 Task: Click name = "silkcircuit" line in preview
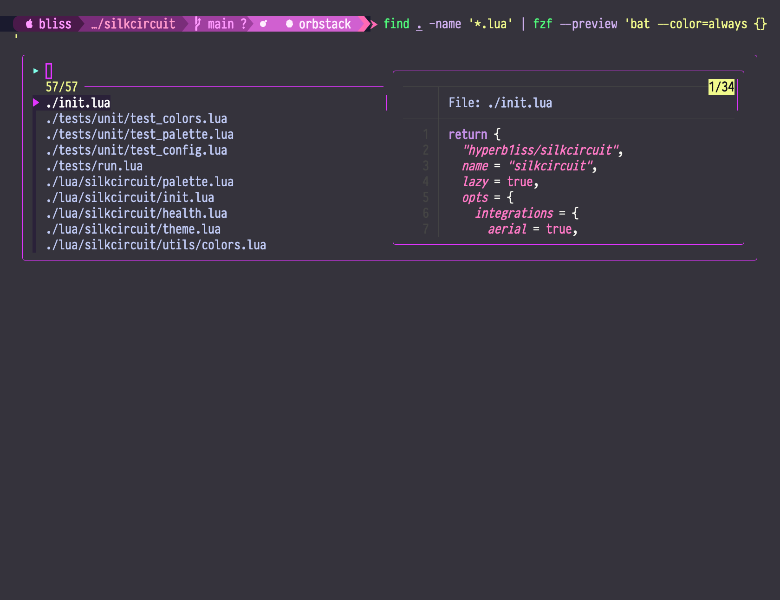[529, 166]
